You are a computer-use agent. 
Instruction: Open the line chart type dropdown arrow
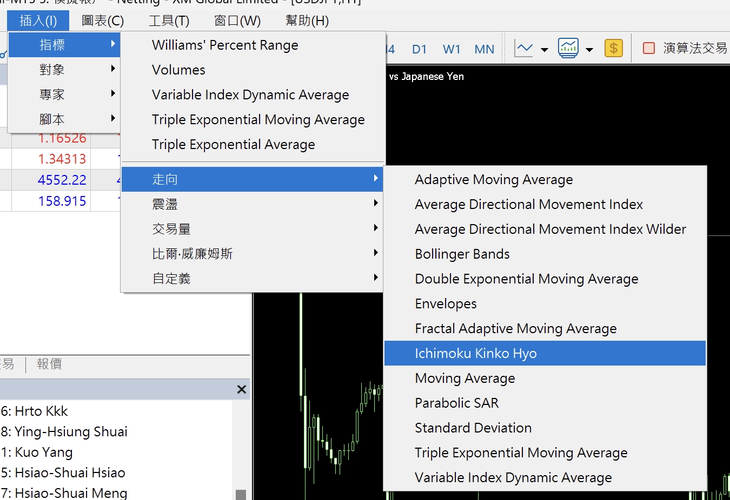click(545, 50)
